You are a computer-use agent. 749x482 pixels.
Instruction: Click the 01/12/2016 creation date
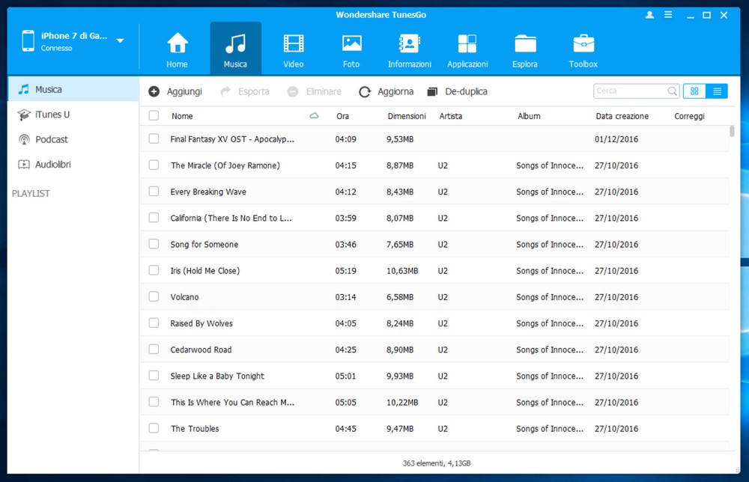tap(616, 139)
